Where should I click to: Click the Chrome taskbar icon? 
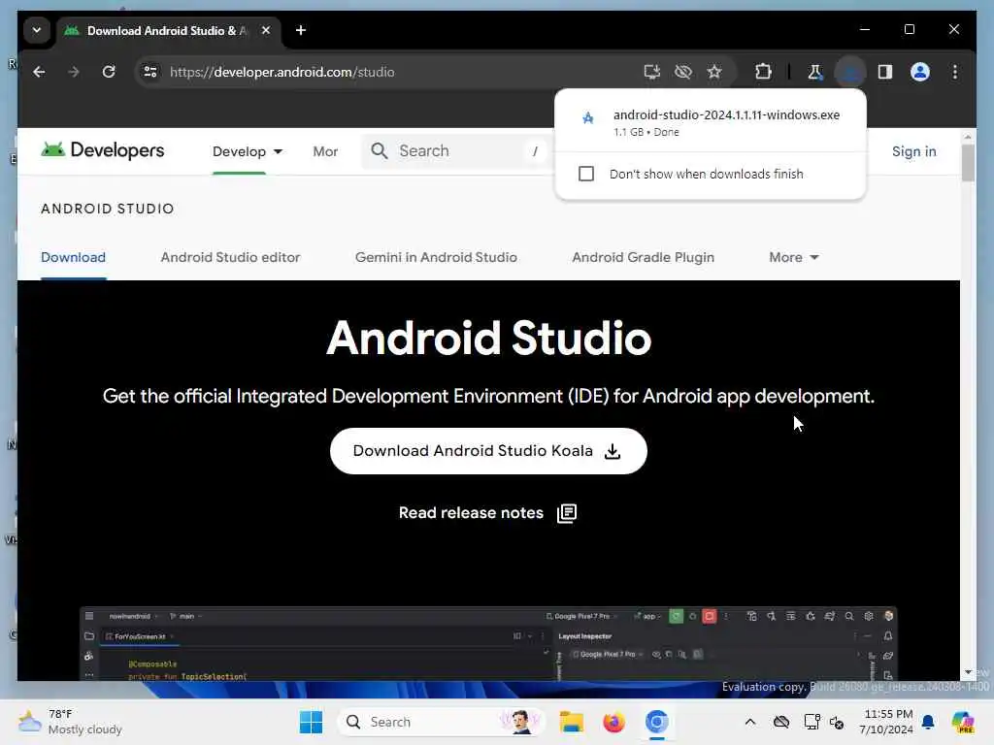coord(657,722)
